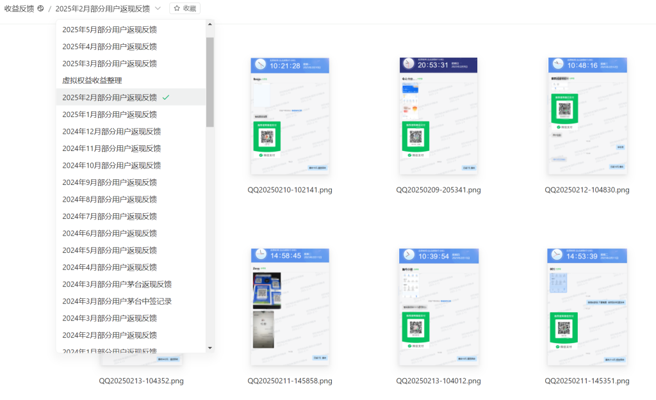Viewport: 656px width, 400px height.
Task: Open 2024年3月部分用户返现反馈
Action: 131,319
